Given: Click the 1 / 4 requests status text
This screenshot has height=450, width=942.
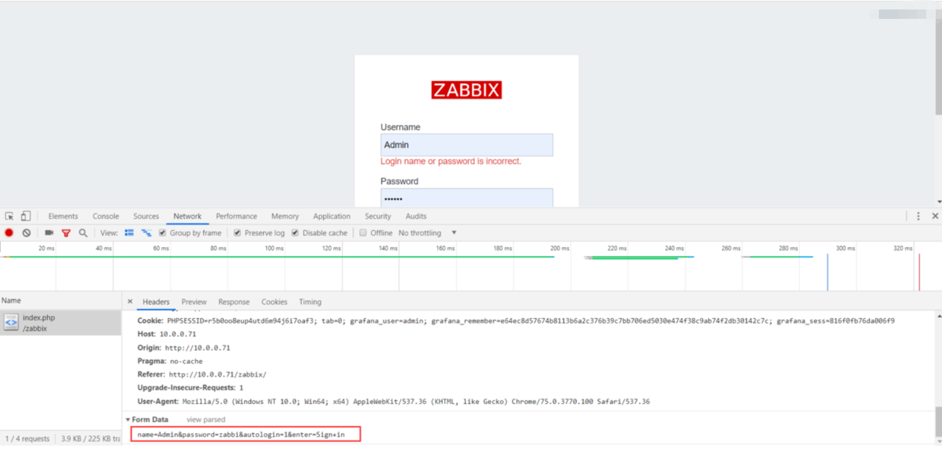Looking at the screenshot, I should click(x=27, y=439).
